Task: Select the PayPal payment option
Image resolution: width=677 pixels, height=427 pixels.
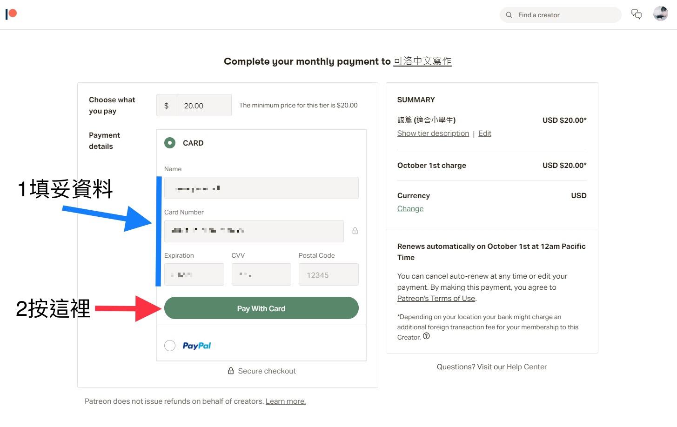Action: pyautogui.click(x=170, y=346)
